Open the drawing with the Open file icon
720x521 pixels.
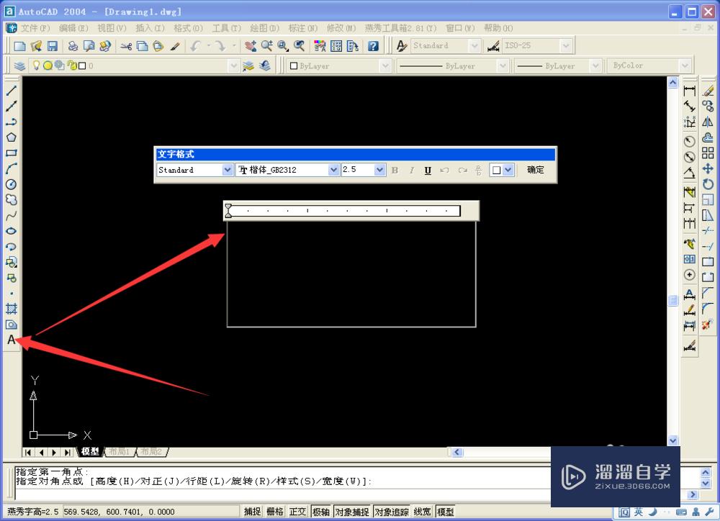point(36,45)
